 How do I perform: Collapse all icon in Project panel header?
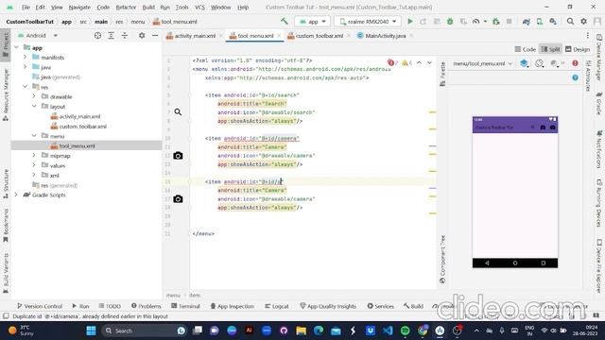125,36
